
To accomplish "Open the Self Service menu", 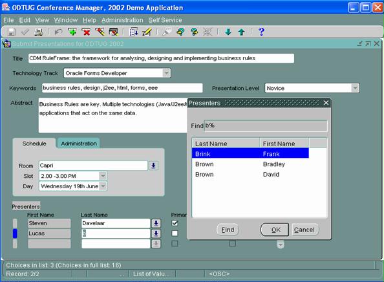I will (x=165, y=20).
